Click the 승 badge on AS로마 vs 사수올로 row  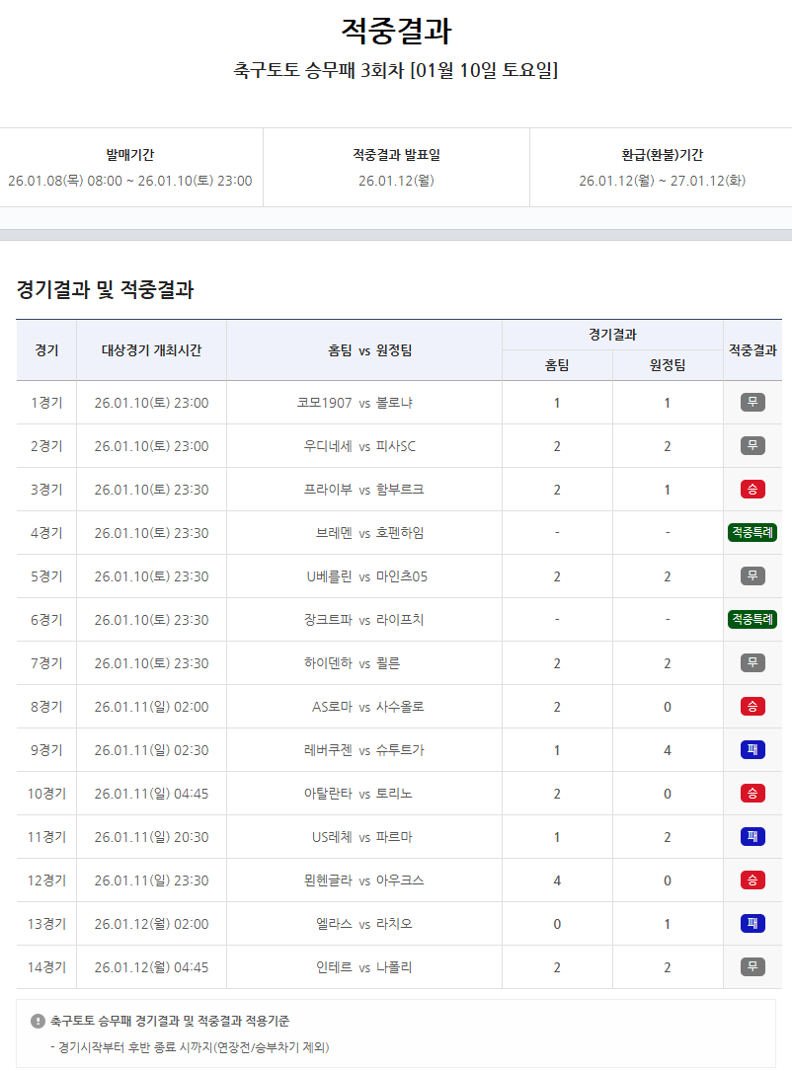[x=753, y=706]
